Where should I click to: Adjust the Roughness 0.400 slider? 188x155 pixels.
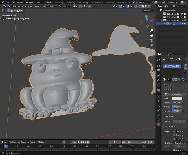click(177, 111)
